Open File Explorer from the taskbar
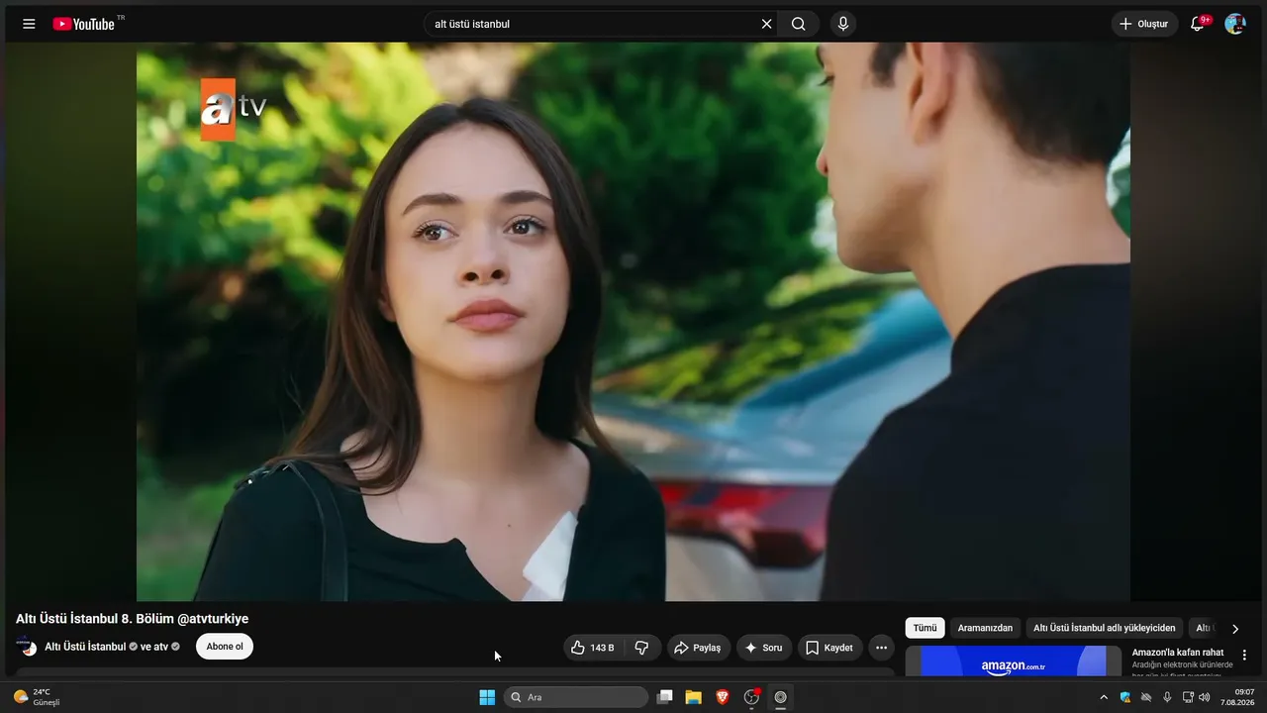The height and width of the screenshot is (713, 1267). click(x=694, y=697)
